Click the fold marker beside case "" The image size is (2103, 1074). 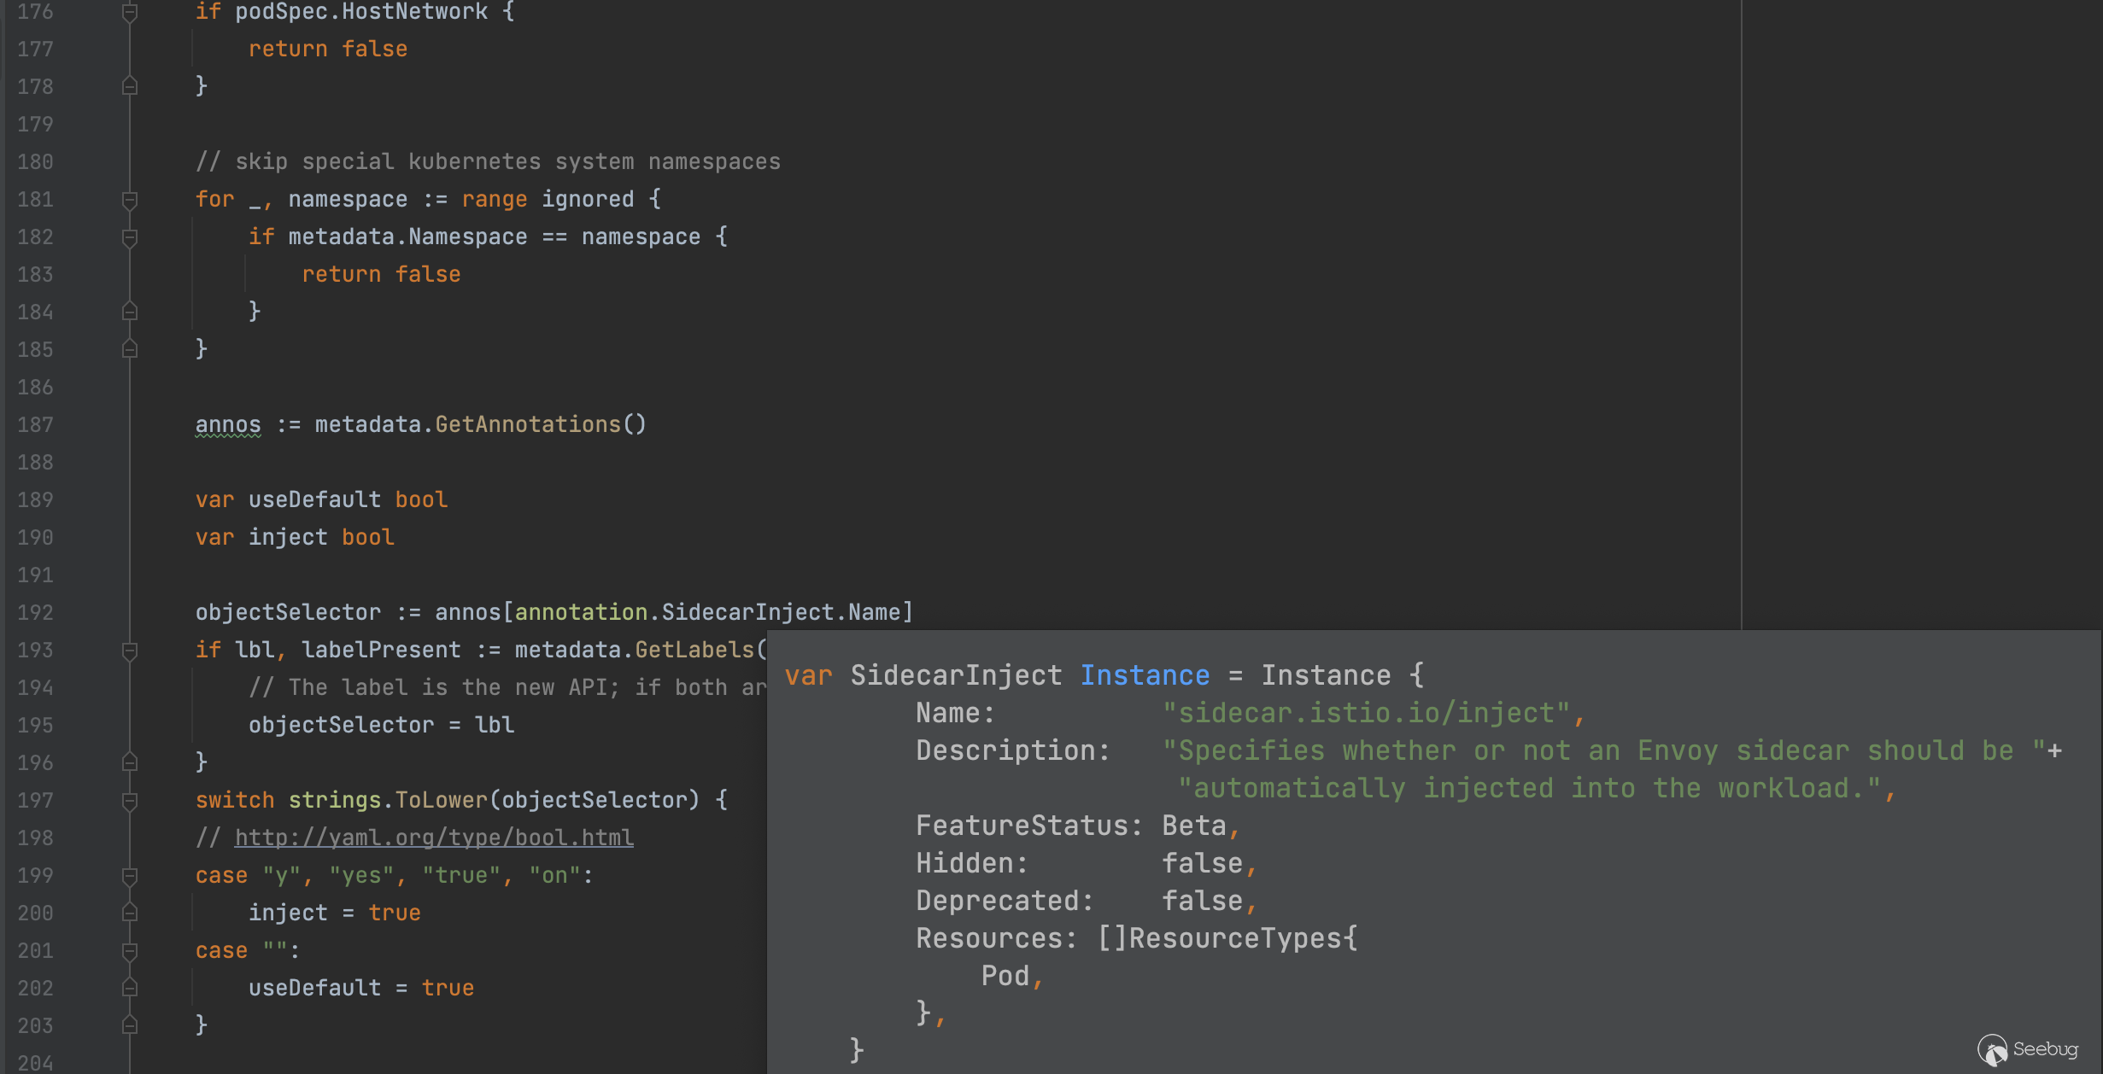[130, 950]
